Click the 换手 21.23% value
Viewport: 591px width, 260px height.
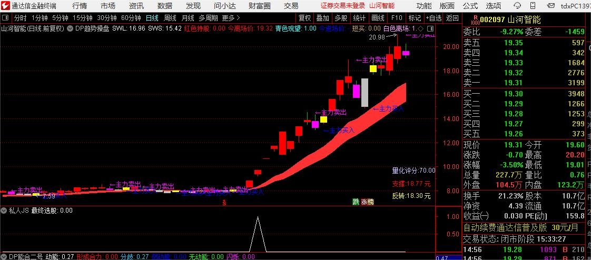point(510,196)
